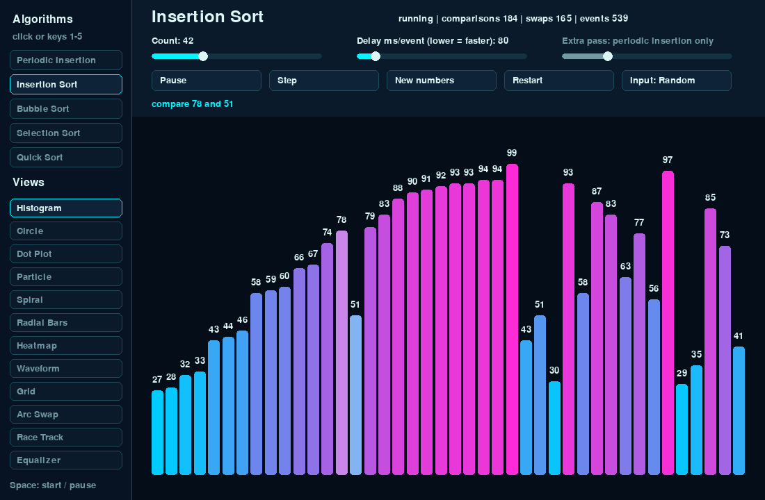Open the Spiral view
The height and width of the screenshot is (500, 765).
tap(66, 300)
